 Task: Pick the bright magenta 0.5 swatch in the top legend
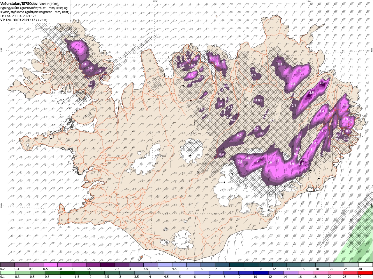50,265
